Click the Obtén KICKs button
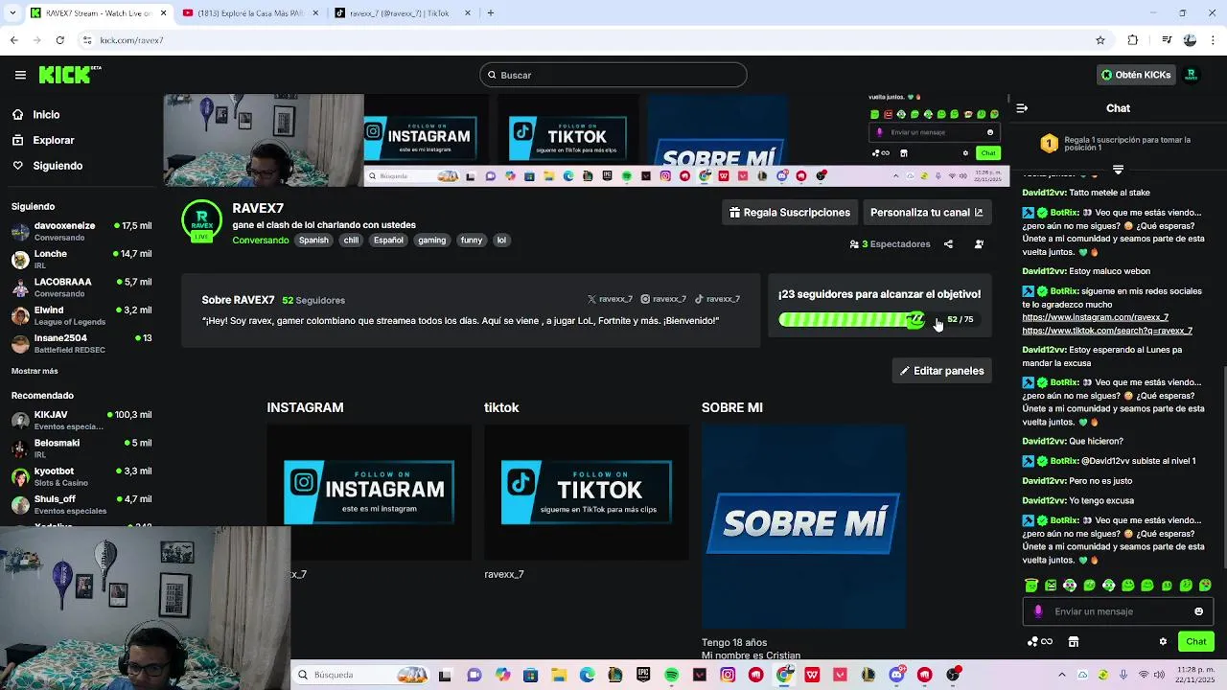 [x=1136, y=75]
